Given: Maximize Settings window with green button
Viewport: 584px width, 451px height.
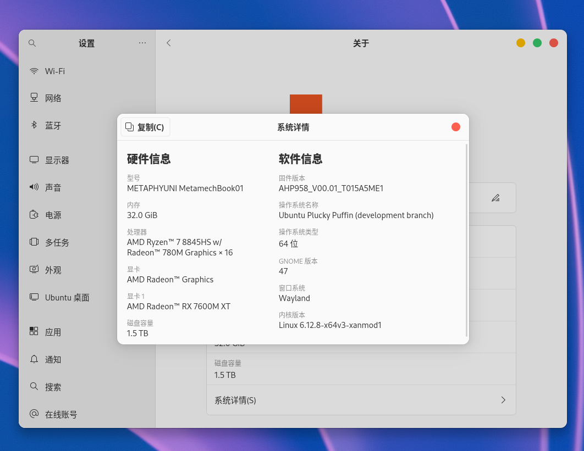Looking at the screenshot, I should pyautogui.click(x=537, y=43).
